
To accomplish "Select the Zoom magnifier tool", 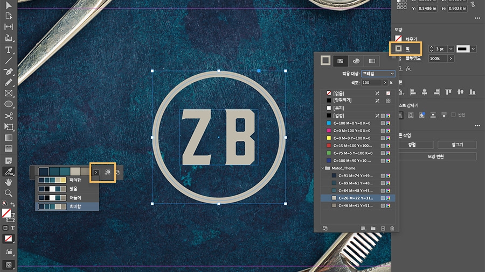I will pos(8,193).
